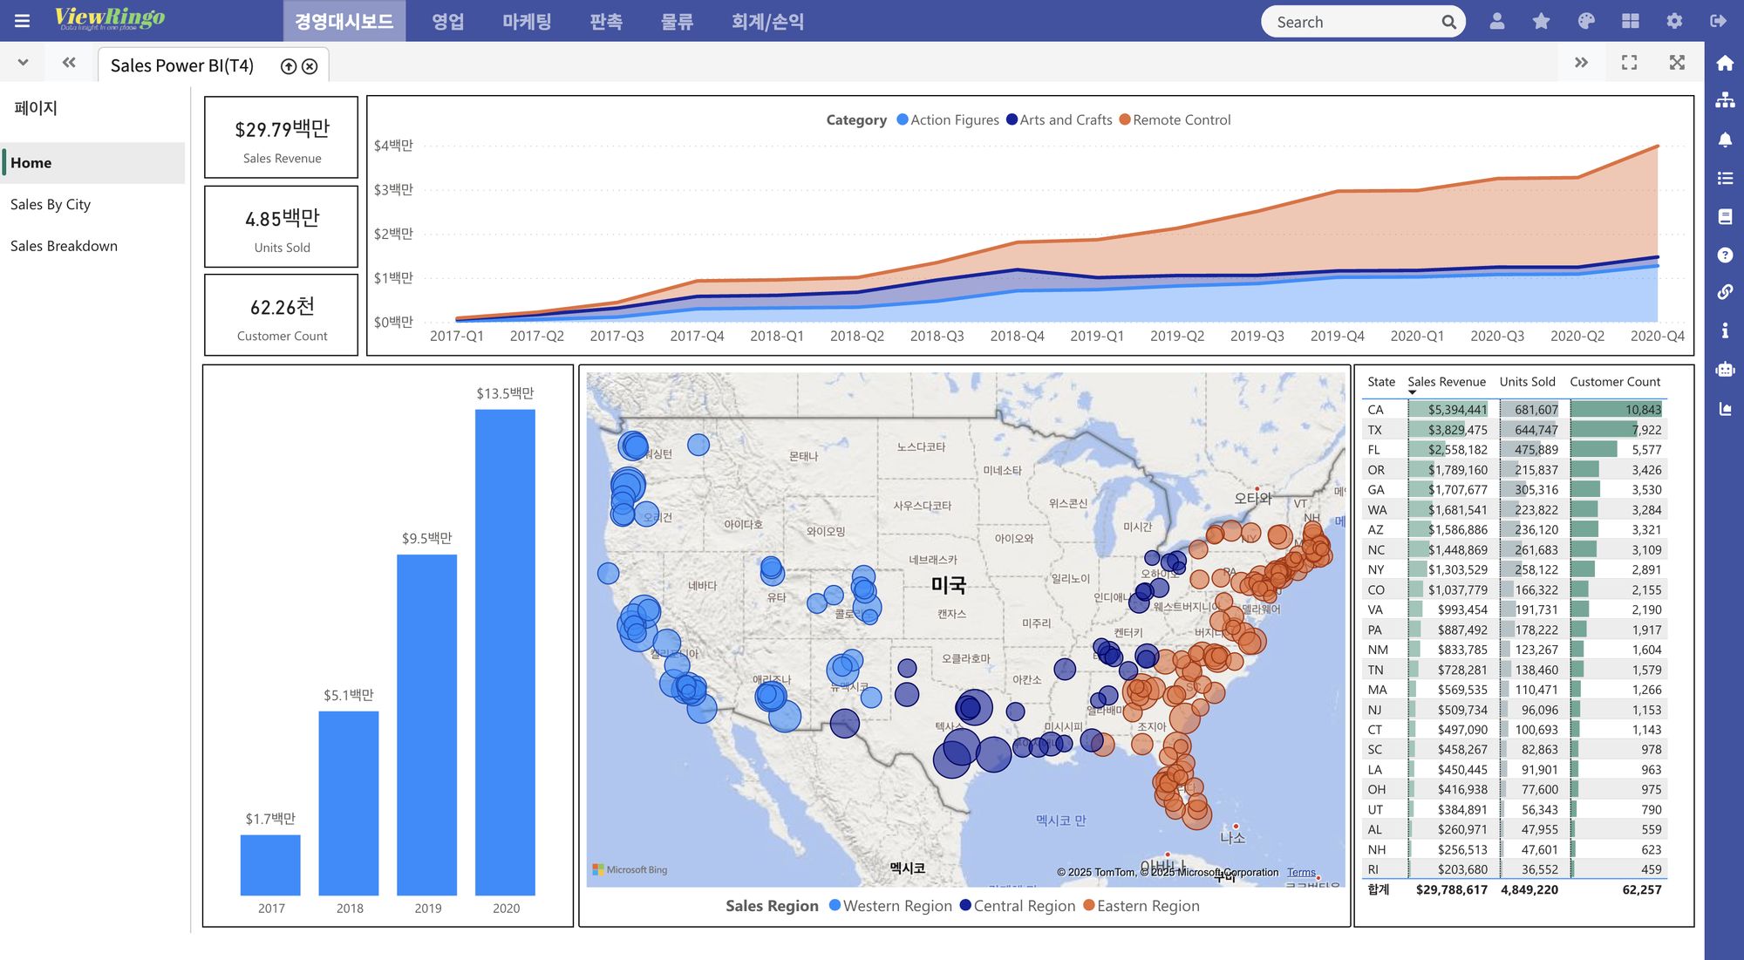
Task: Click the 2020 bar in yearly chart
Action: coord(505,652)
